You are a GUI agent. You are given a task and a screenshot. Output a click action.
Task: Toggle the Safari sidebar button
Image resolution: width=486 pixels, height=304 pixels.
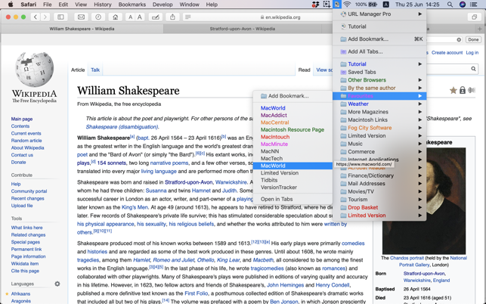60,17
